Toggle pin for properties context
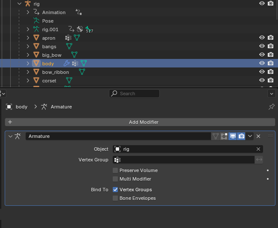Screen dimensions: 278x228 pyautogui.click(x=271, y=107)
